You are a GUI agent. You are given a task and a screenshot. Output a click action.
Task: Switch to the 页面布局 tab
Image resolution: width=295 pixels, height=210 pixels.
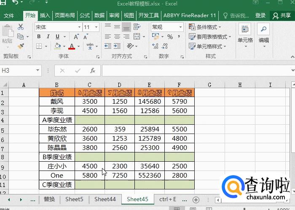(x=65, y=16)
